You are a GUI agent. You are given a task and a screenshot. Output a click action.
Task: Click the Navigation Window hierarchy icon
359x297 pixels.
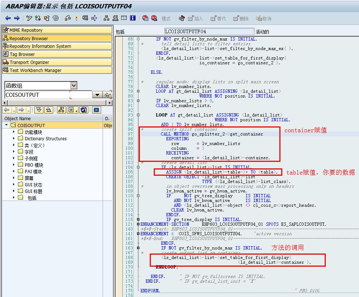coord(106,18)
